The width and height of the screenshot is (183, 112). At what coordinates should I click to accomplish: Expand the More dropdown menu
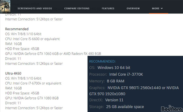tap(157, 9)
